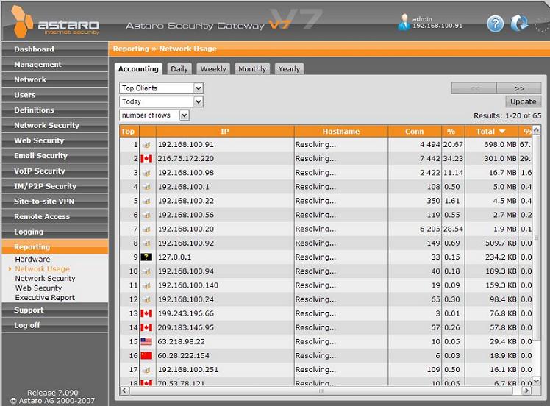Click the unknown-country icon for 127.0.0.1
The height and width of the screenshot is (406, 550).
146,257
